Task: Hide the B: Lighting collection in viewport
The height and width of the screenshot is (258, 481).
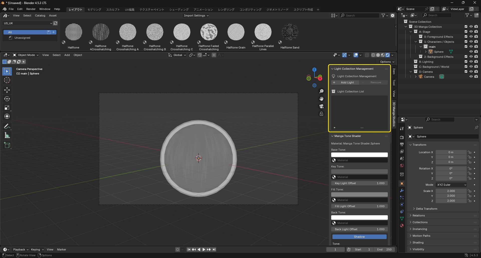Action: (471, 62)
